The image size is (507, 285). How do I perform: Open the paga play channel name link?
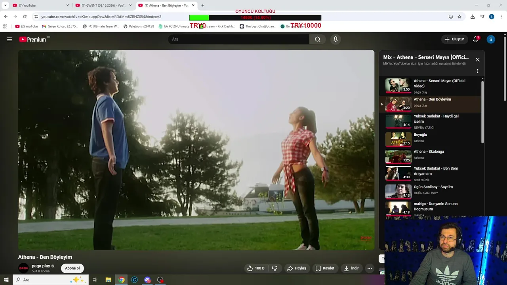pos(41,266)
